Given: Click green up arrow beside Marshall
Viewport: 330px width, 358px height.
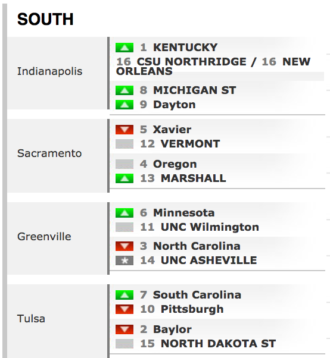Looking at the screenshot, I should click(124, 178).
